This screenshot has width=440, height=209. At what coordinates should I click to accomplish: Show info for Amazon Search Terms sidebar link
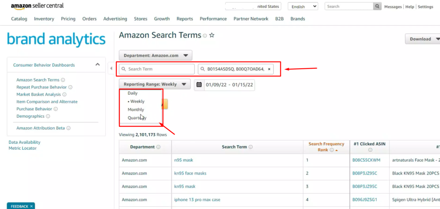pos(63,80)
